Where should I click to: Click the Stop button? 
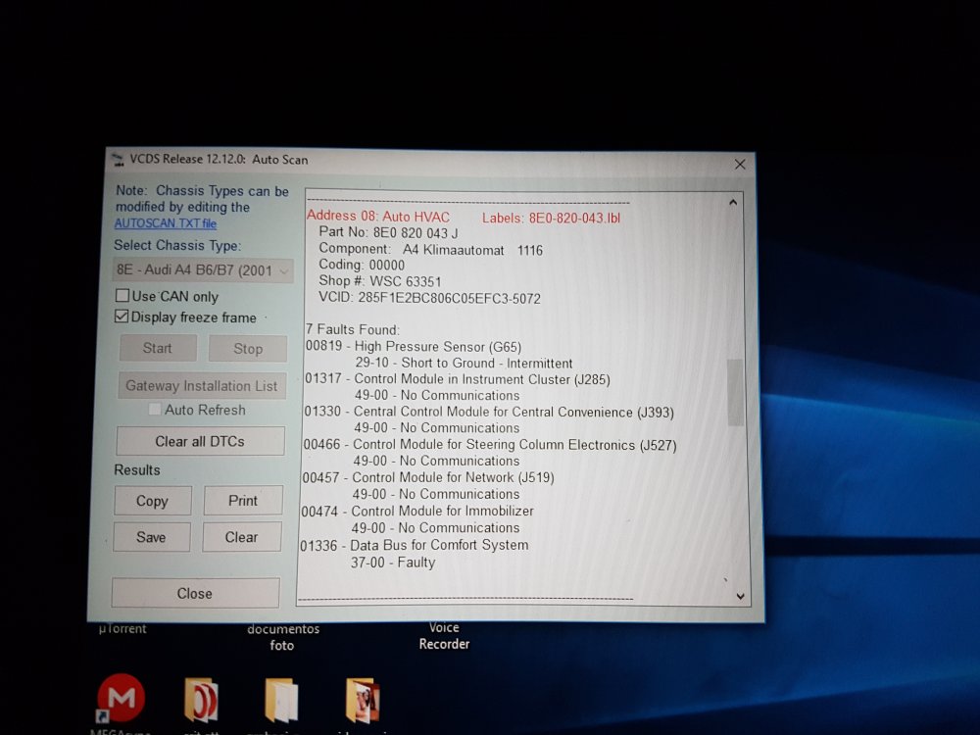248,349
